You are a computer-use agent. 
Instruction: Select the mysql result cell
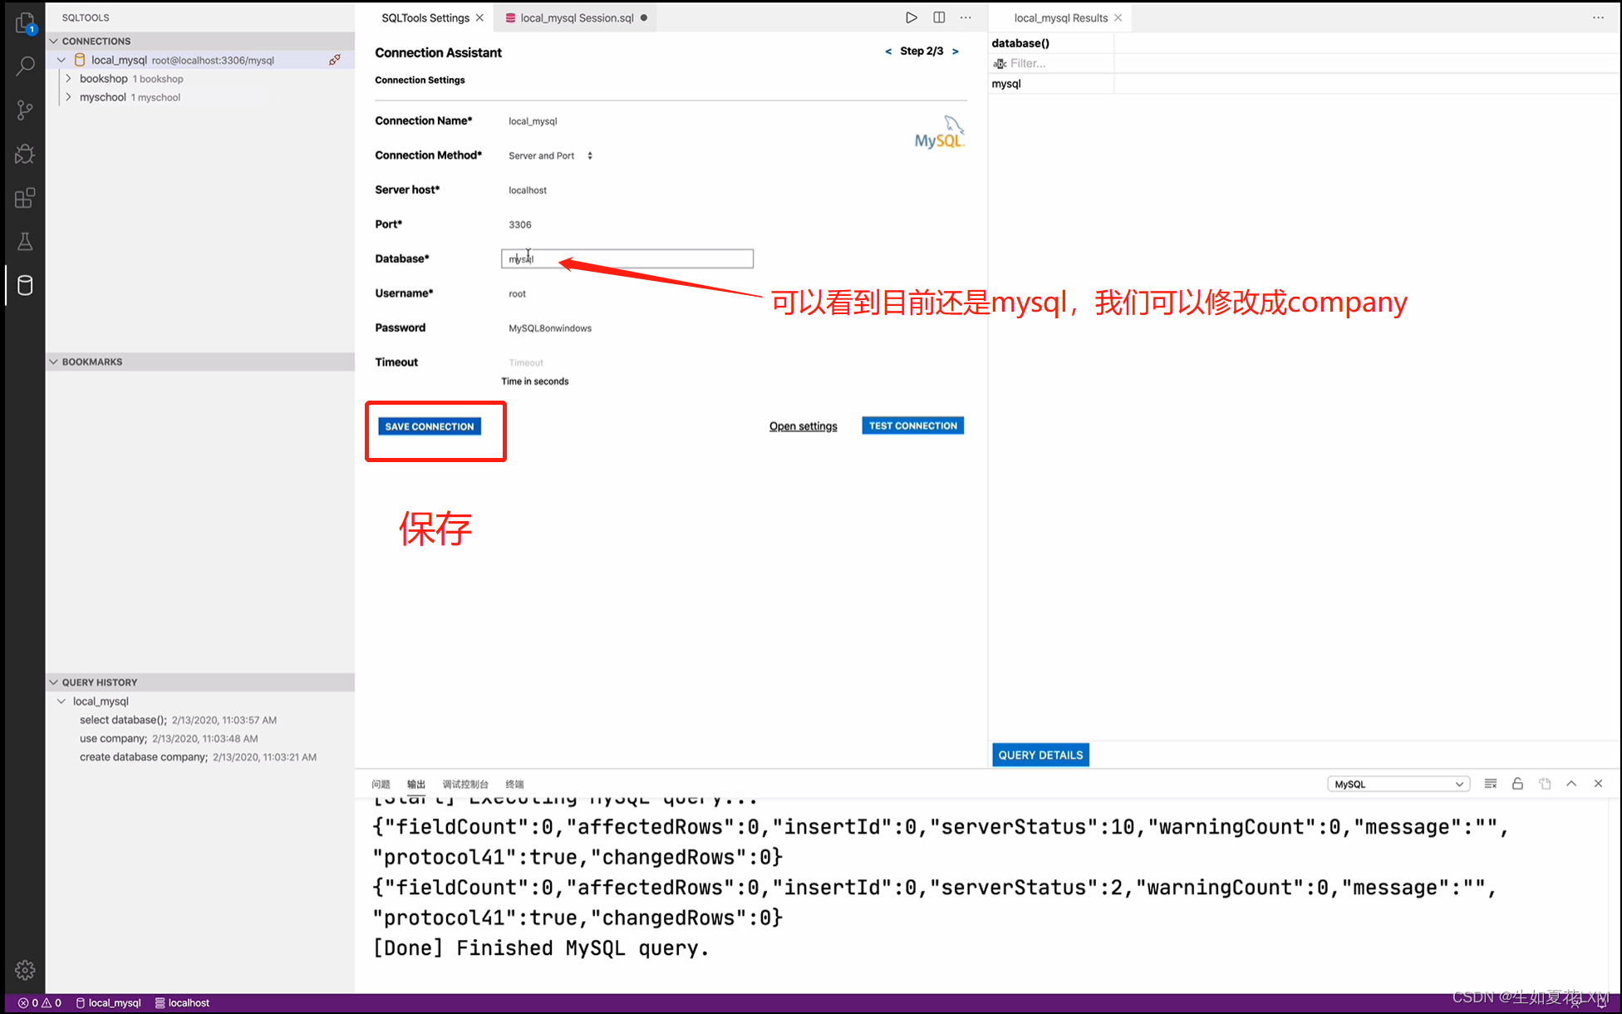click(1052, 84)
